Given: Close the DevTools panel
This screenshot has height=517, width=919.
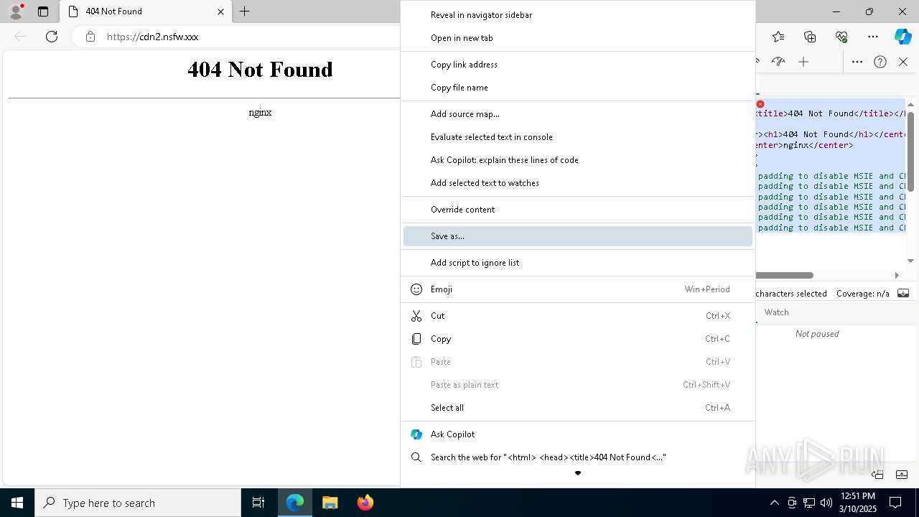Looking at the screenshot, I should 903,62.
